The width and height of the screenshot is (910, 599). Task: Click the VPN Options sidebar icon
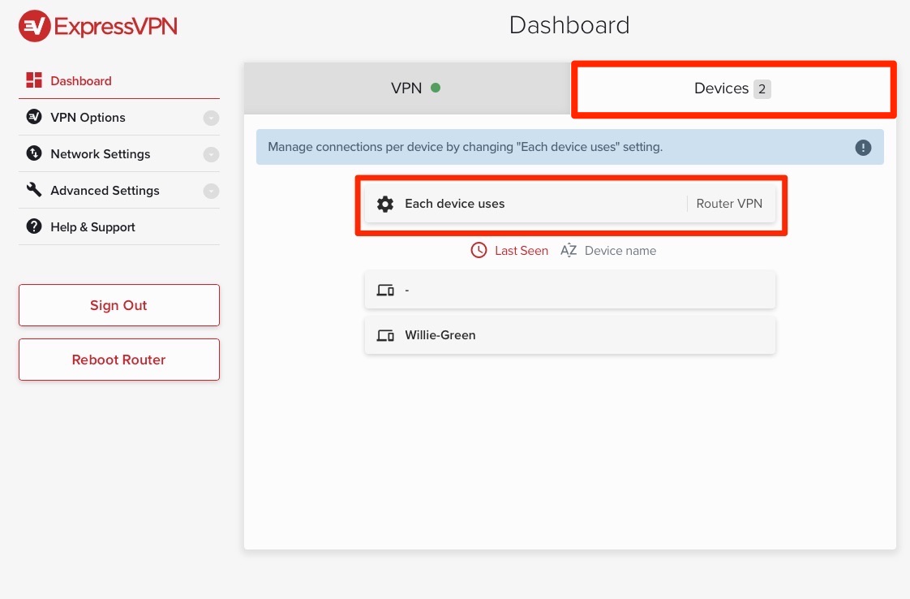click(34, 117)
